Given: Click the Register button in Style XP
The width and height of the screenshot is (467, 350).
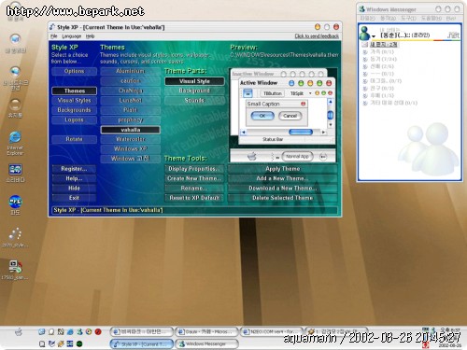Looking at the screenshot, I should click(x=74, y=169).
